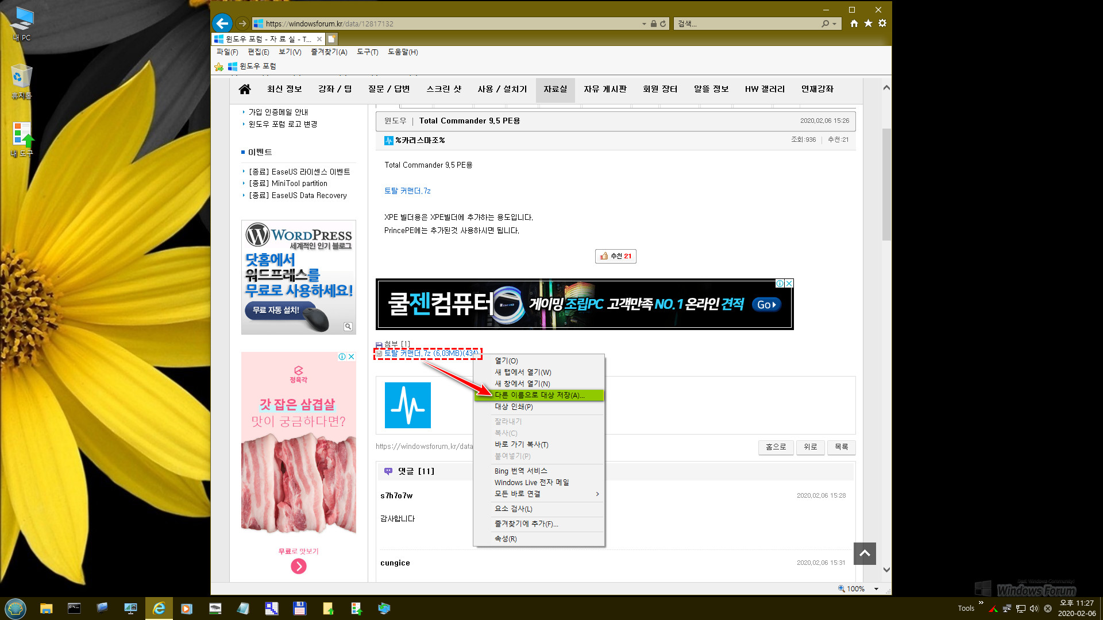Viewport: 1103px width, 620px height.
Task: Open the HW 갤러리 navigation tab
Action: coord(765,90)
